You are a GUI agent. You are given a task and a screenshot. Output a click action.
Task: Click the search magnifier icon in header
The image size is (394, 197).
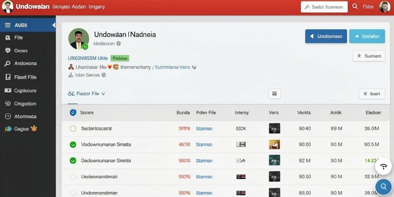355,7
